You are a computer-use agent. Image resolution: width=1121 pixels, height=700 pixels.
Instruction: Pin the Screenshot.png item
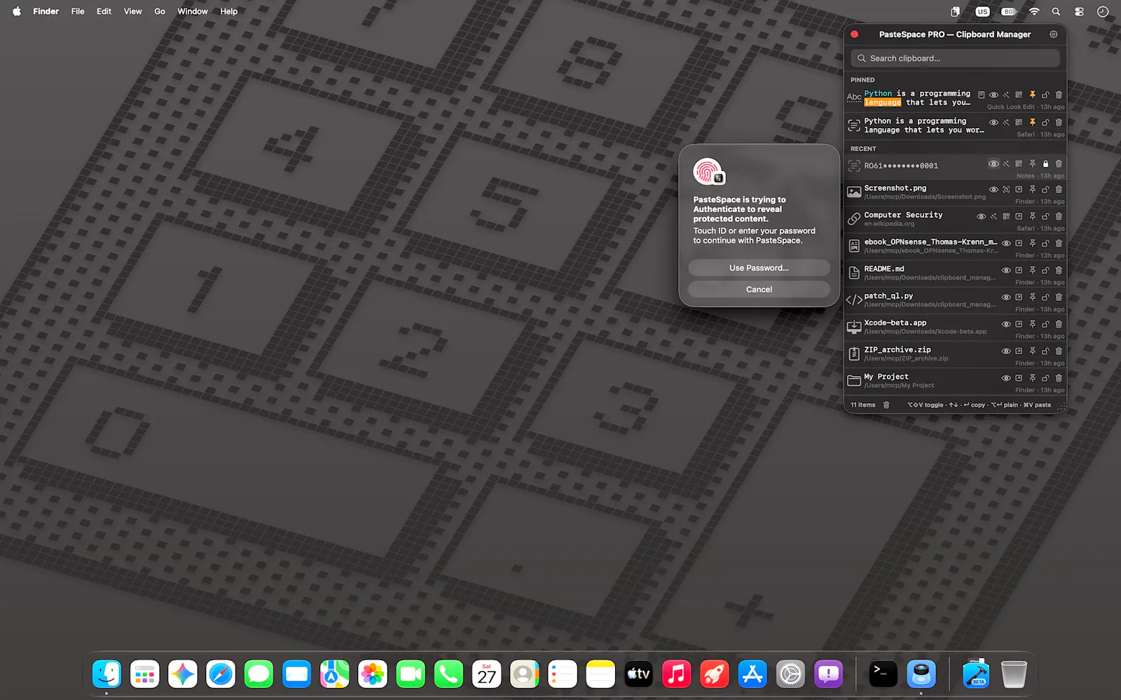coord(1032,190)
